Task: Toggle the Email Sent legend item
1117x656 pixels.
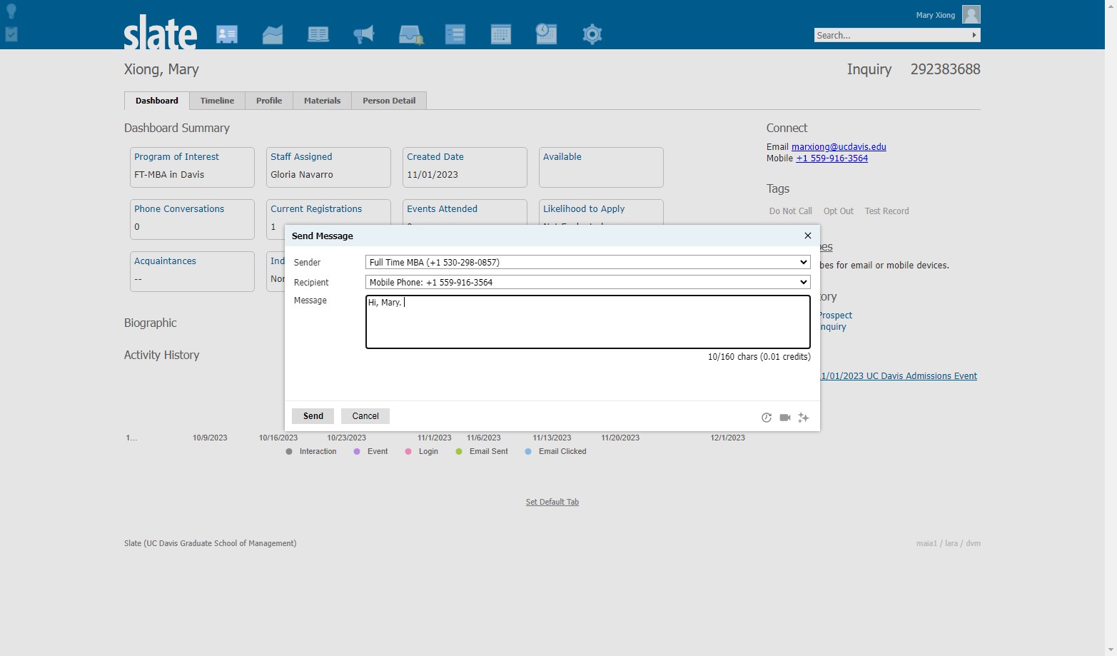Action: tap(482, 452)
